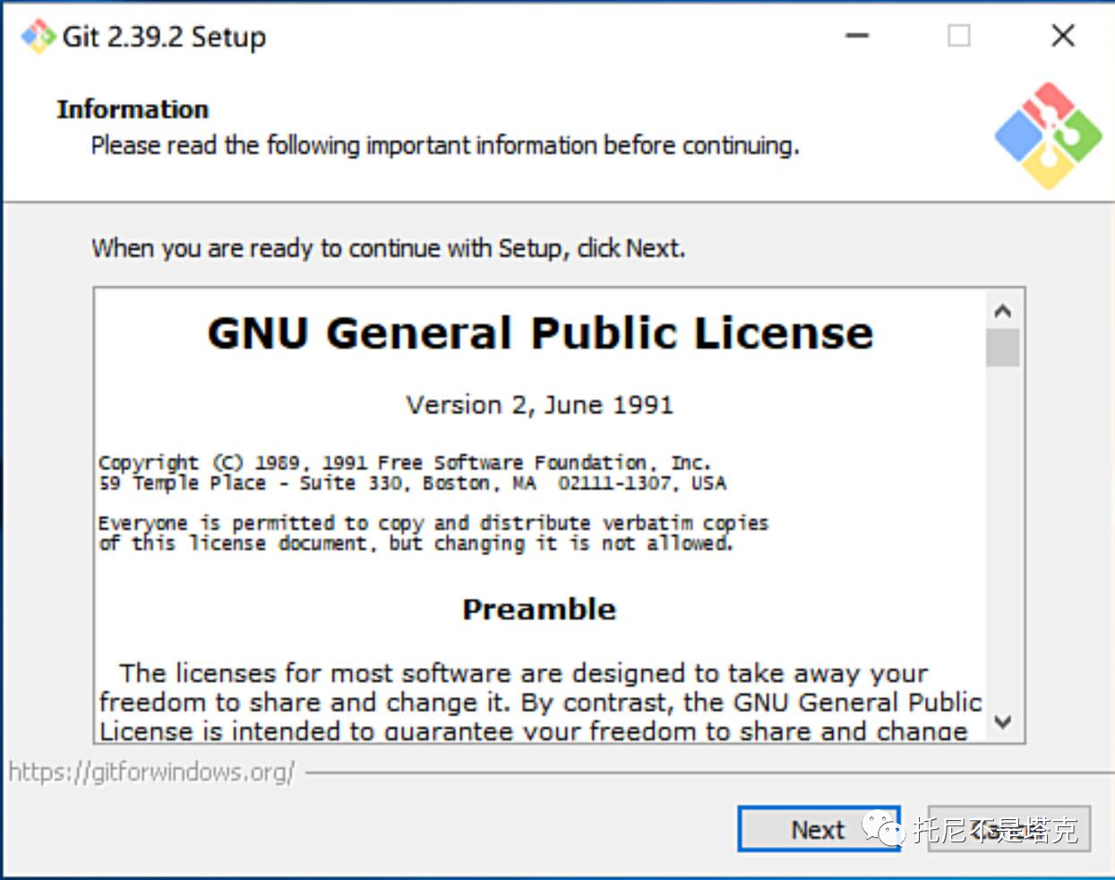Click the scroll up arrow in license box
Viewport: 1115px width, 880px height.
pos(1003,312)
